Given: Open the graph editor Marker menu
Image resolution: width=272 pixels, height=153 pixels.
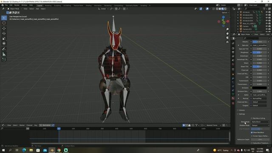Looking at the screenshot, I should tap(22, 125).
